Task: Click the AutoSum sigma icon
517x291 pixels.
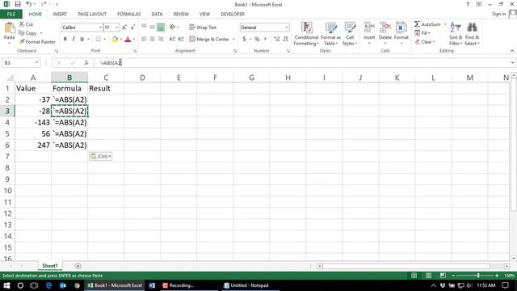Action: point(417,24)
